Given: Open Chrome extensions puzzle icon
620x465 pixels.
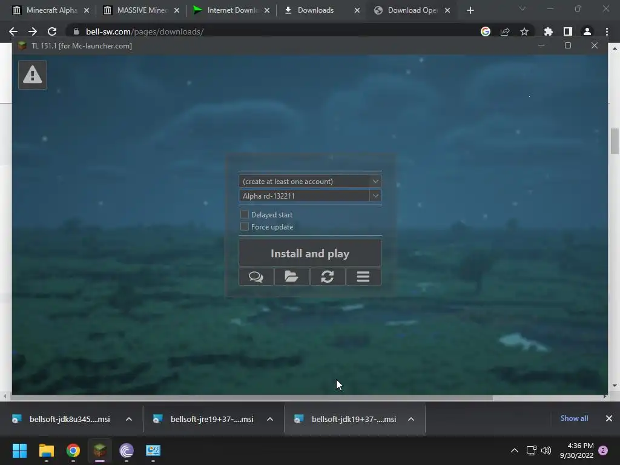Looking at the screenshot, I should (x=549, y=31).
